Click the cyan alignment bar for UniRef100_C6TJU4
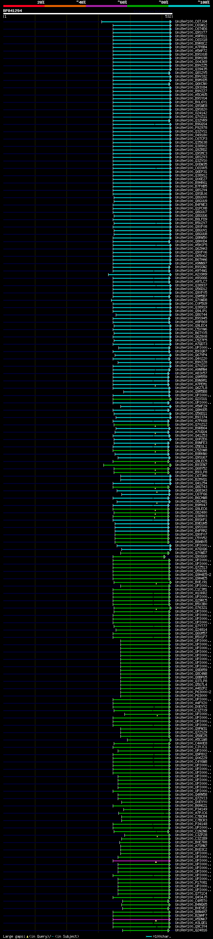This screenshot has height=939, width=213. coord(136,22)
